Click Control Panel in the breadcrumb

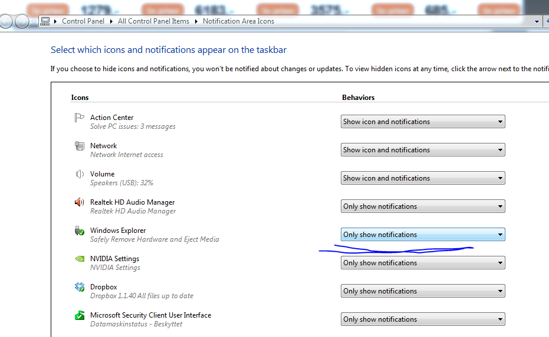tap(83, 21)
